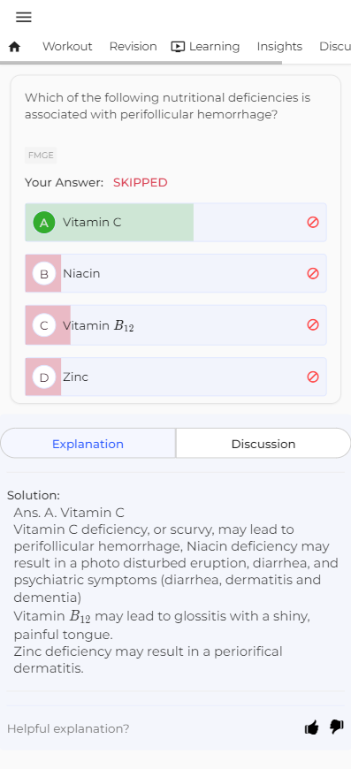Open the Revision tab
Image resolution: width=351 pixels, height=769 pixels.
pos(133,47)
